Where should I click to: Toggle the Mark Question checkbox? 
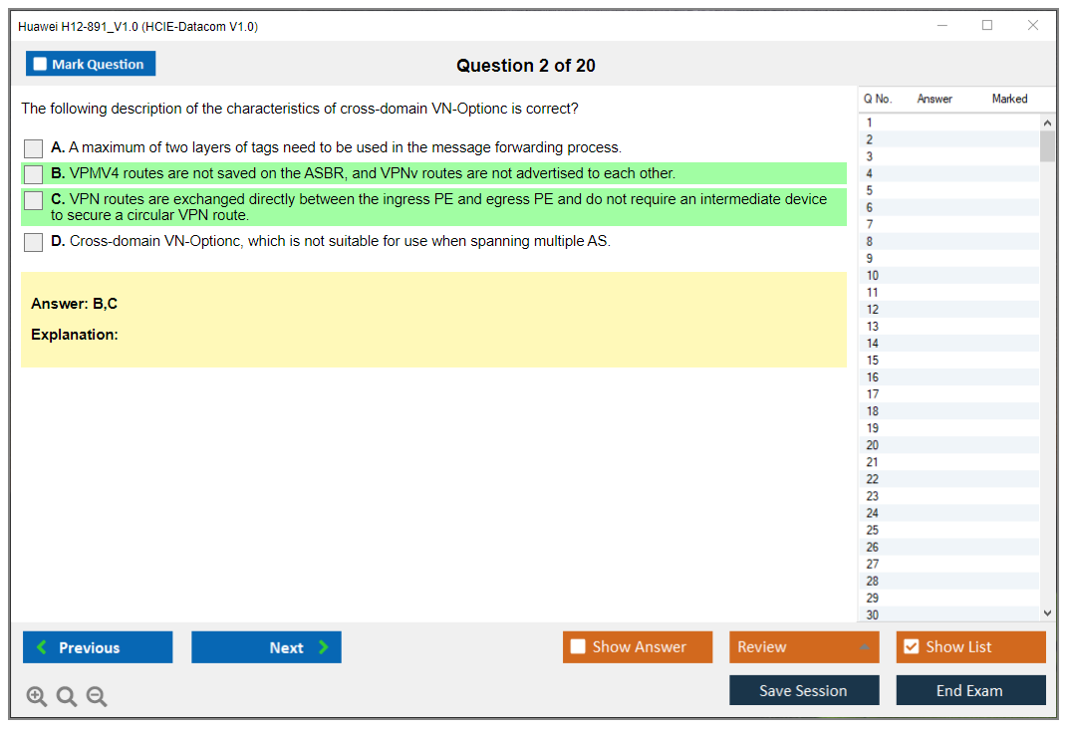click(x=41, y=65)
